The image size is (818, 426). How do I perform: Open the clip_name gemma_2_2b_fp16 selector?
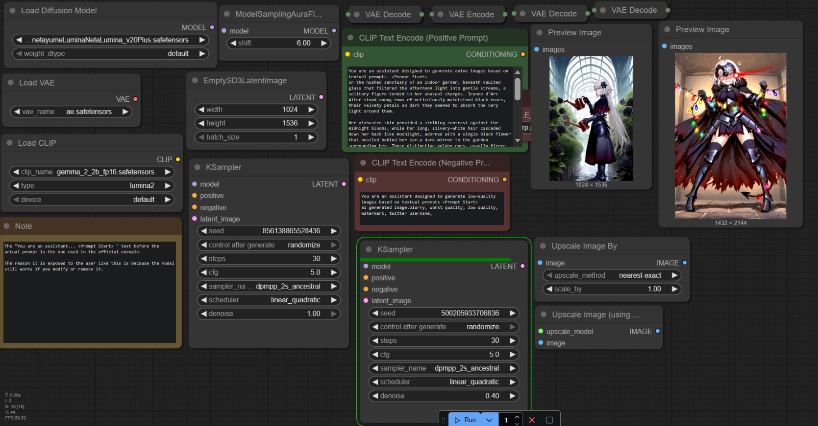click(x=92, y=172)
